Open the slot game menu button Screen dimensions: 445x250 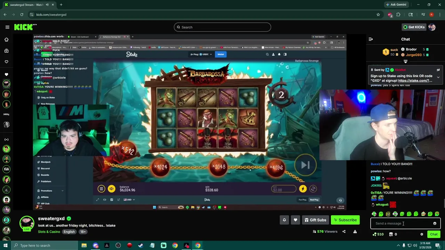101,189
